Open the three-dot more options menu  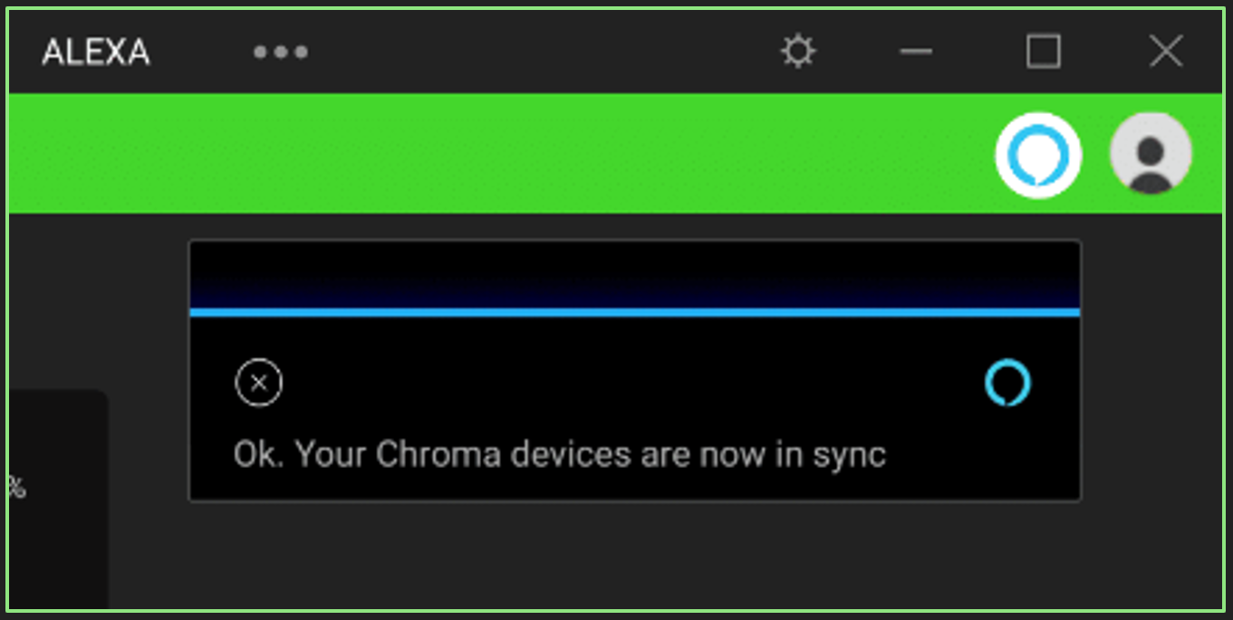(x=281, y=52)
